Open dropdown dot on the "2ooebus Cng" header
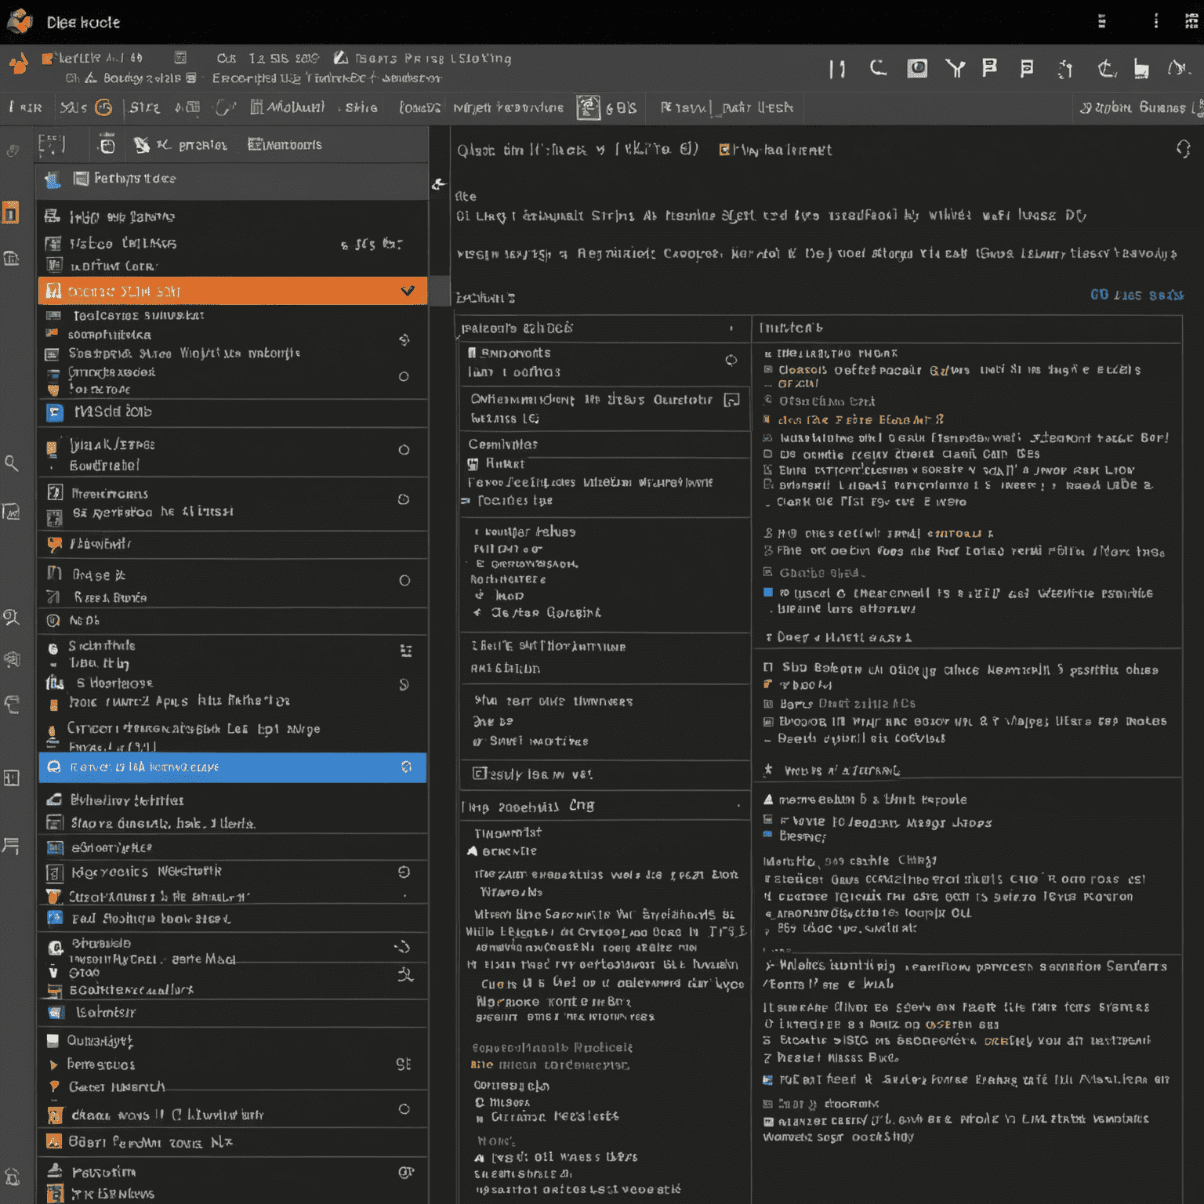1204x1204 pixels. coord(738,806)
